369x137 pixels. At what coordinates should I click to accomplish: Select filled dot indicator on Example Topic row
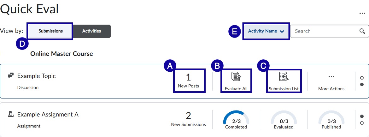tap(362, 85)
